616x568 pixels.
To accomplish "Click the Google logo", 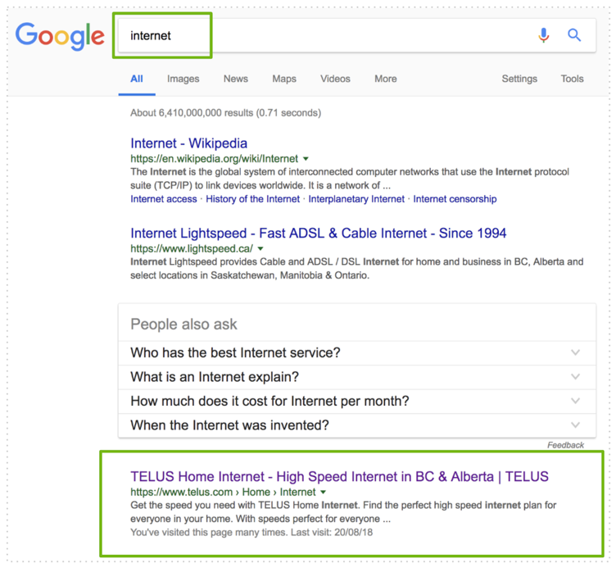I will [60, 36].
